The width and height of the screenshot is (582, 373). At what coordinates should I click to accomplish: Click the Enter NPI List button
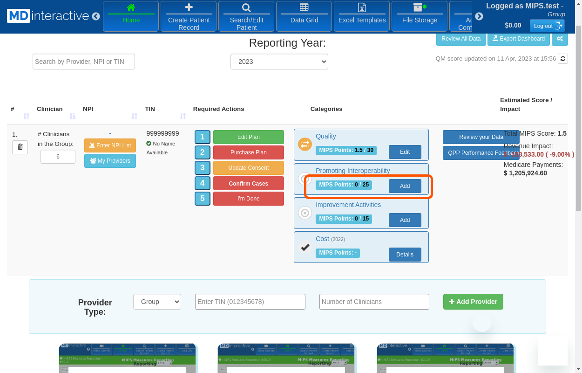(110, 145)
